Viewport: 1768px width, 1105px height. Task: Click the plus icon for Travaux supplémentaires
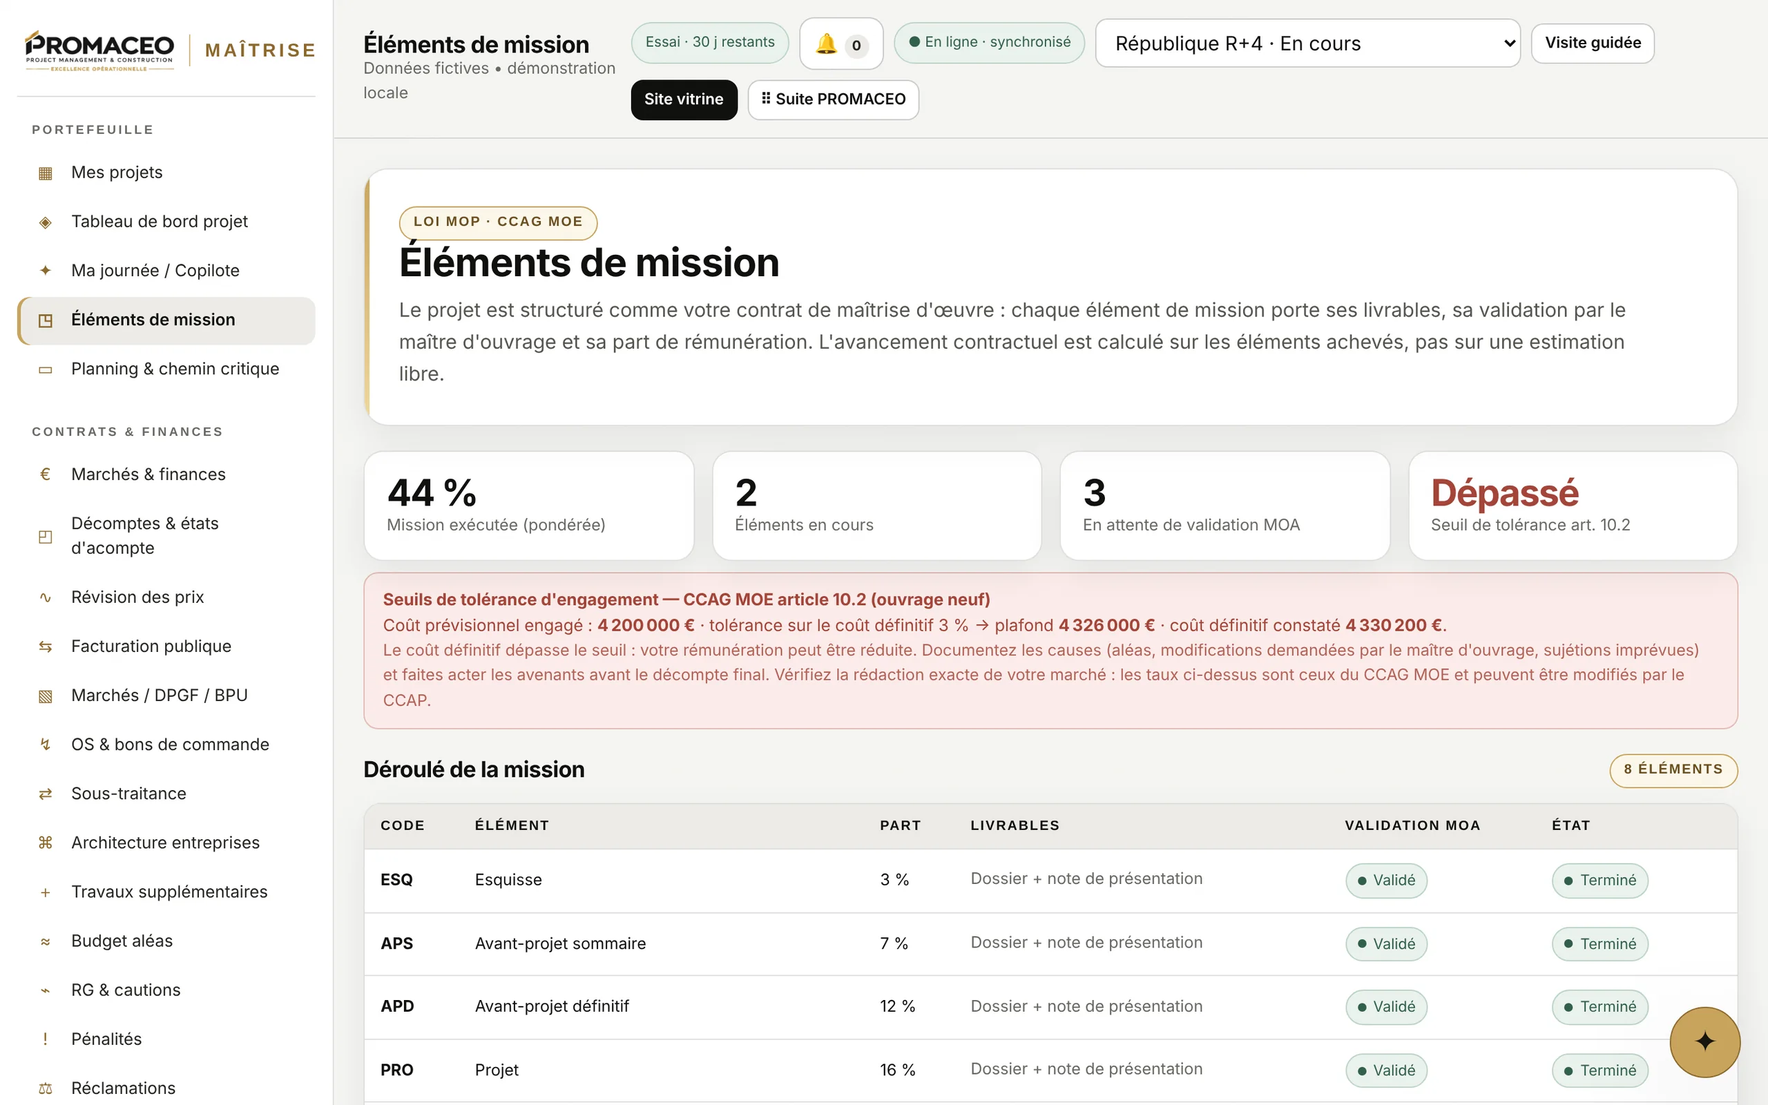46,892
